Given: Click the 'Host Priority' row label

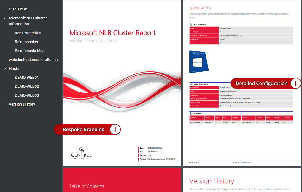Looking at the screenshot, I should coord(204,32).
